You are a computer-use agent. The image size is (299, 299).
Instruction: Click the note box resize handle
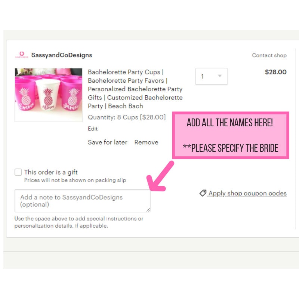coord(148,210)
